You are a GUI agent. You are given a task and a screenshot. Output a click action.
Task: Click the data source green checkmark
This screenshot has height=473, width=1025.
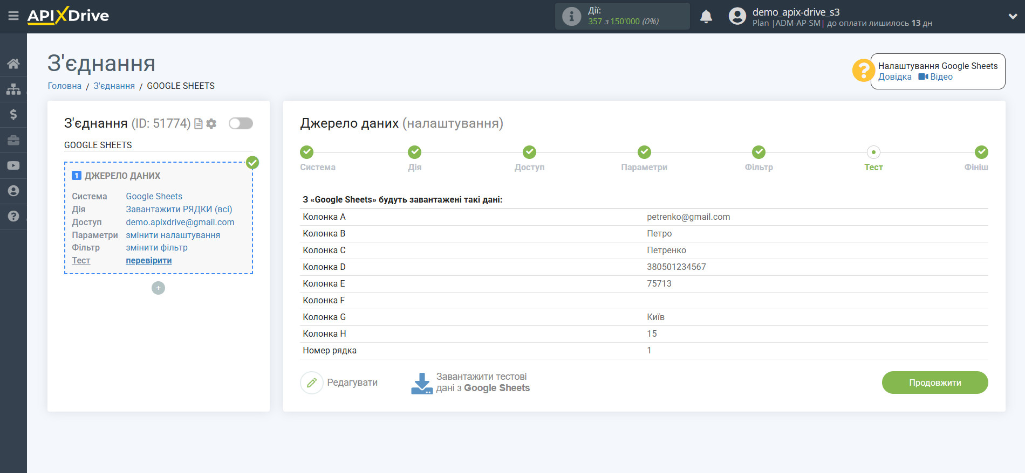point(252,163)
